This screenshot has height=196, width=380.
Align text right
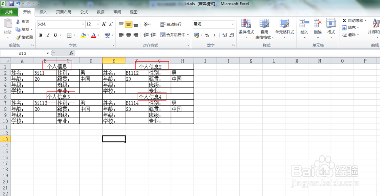point(136,35)
